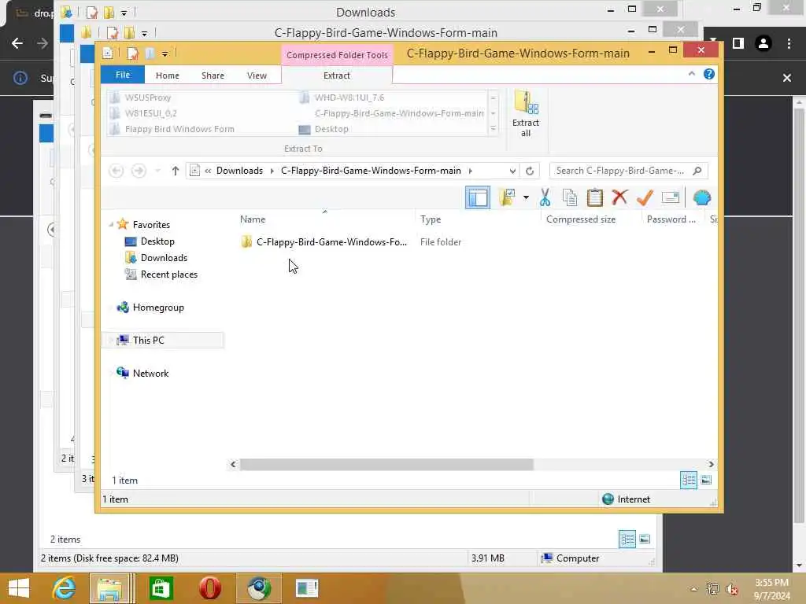
Task: Open the quick access toolbar customize dropdown
Action: pyautogui.click(x=165, y=53)
